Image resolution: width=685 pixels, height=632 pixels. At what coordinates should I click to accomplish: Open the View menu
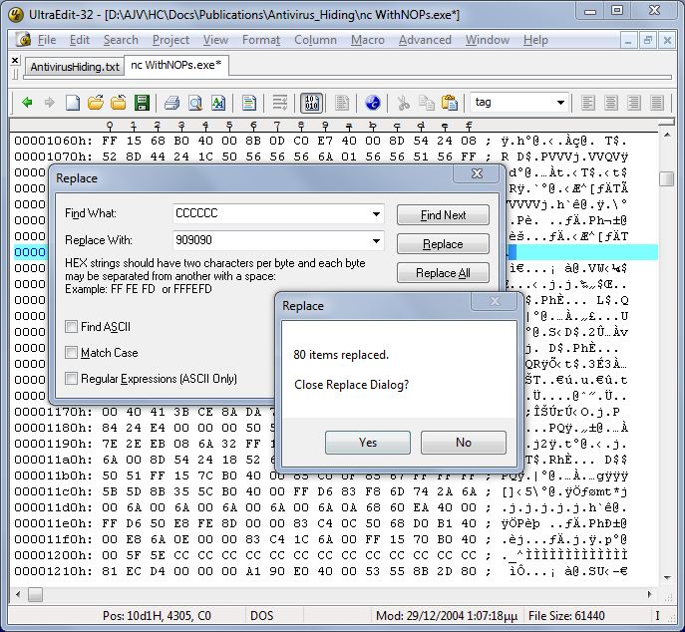tap(215, 40)
